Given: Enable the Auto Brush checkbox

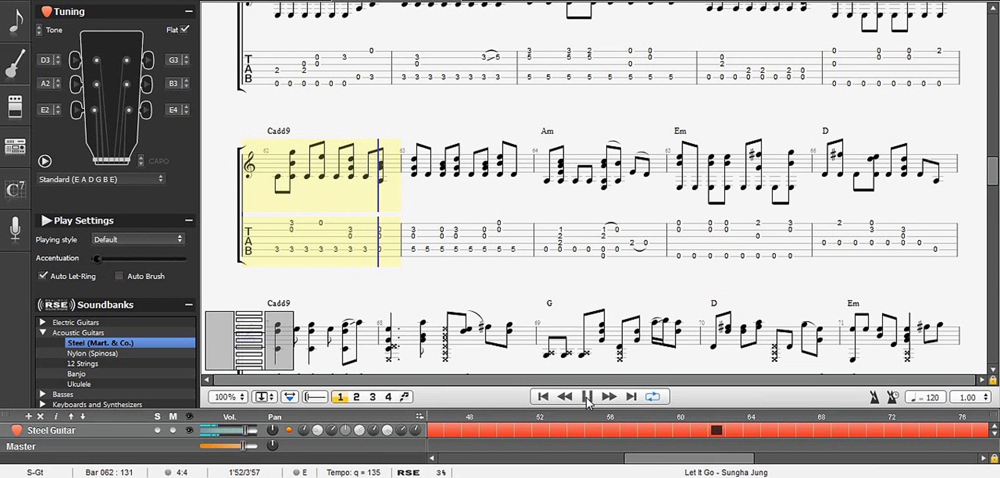Looking at the screenshot, I should point(119,276).
